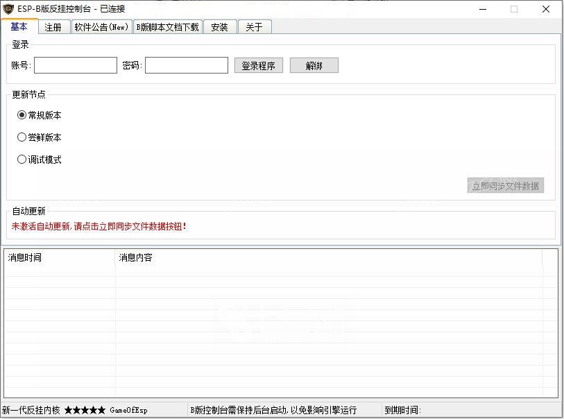Click the 消息内容 column header

(328, 257)
